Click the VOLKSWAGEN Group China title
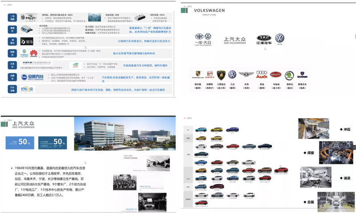The width and height of the screenshot is (356, 213). point(209,12)
